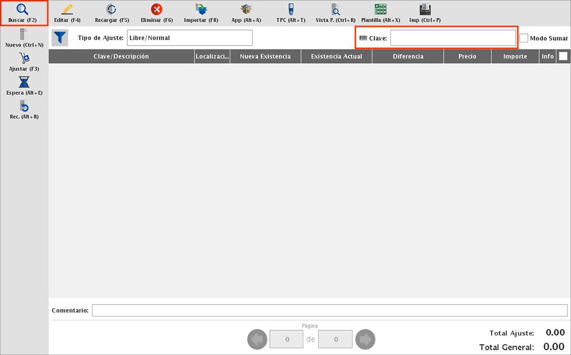571x355 pixels.
Task: Check the select-all box in table header
Action: pyautogui.click(x=563, y=56)
